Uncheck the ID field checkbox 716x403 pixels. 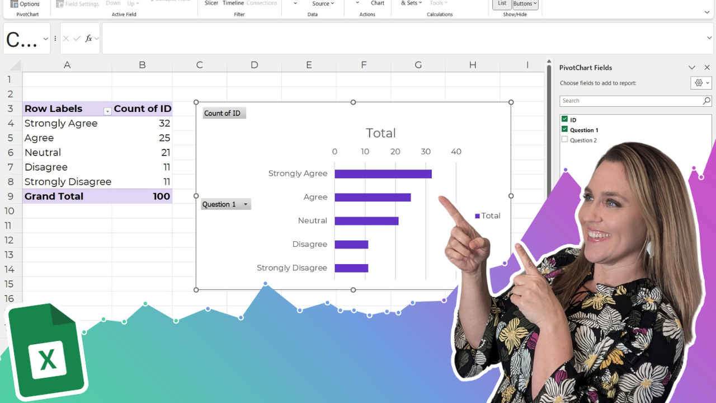click(x=564, y=119)
